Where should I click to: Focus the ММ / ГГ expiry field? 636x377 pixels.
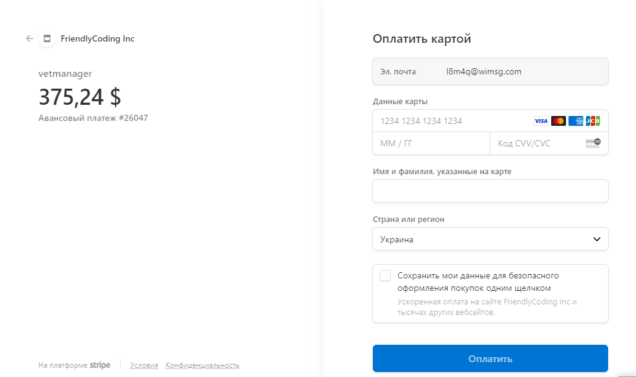(x=431, y=143)
